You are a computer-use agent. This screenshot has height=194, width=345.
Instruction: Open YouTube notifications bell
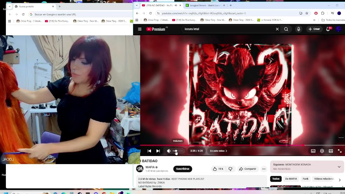[x=328, y=29]
